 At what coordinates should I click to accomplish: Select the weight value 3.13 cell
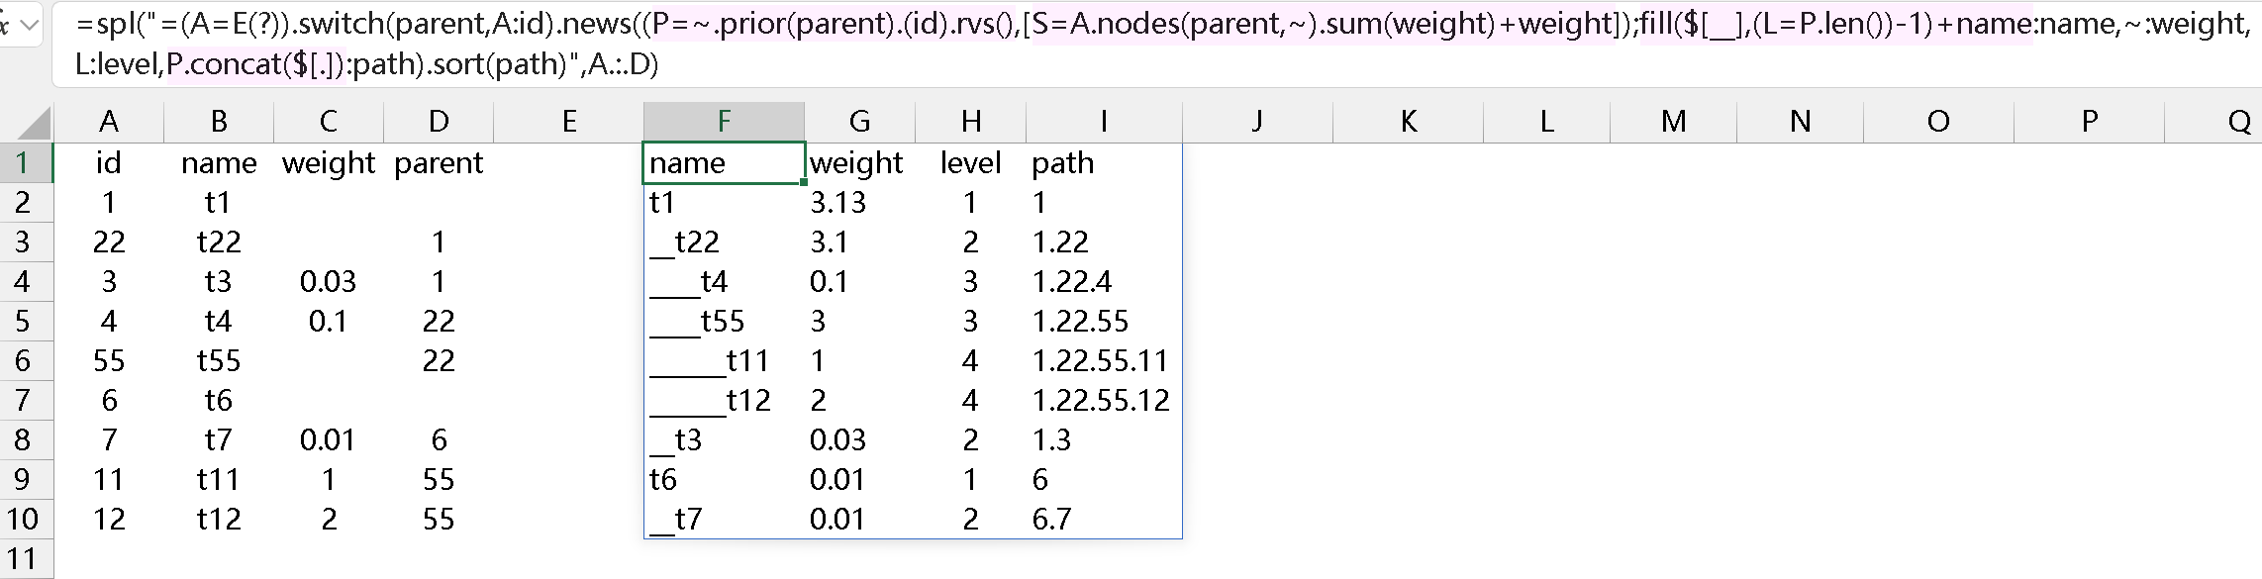[x=858, y=202]
